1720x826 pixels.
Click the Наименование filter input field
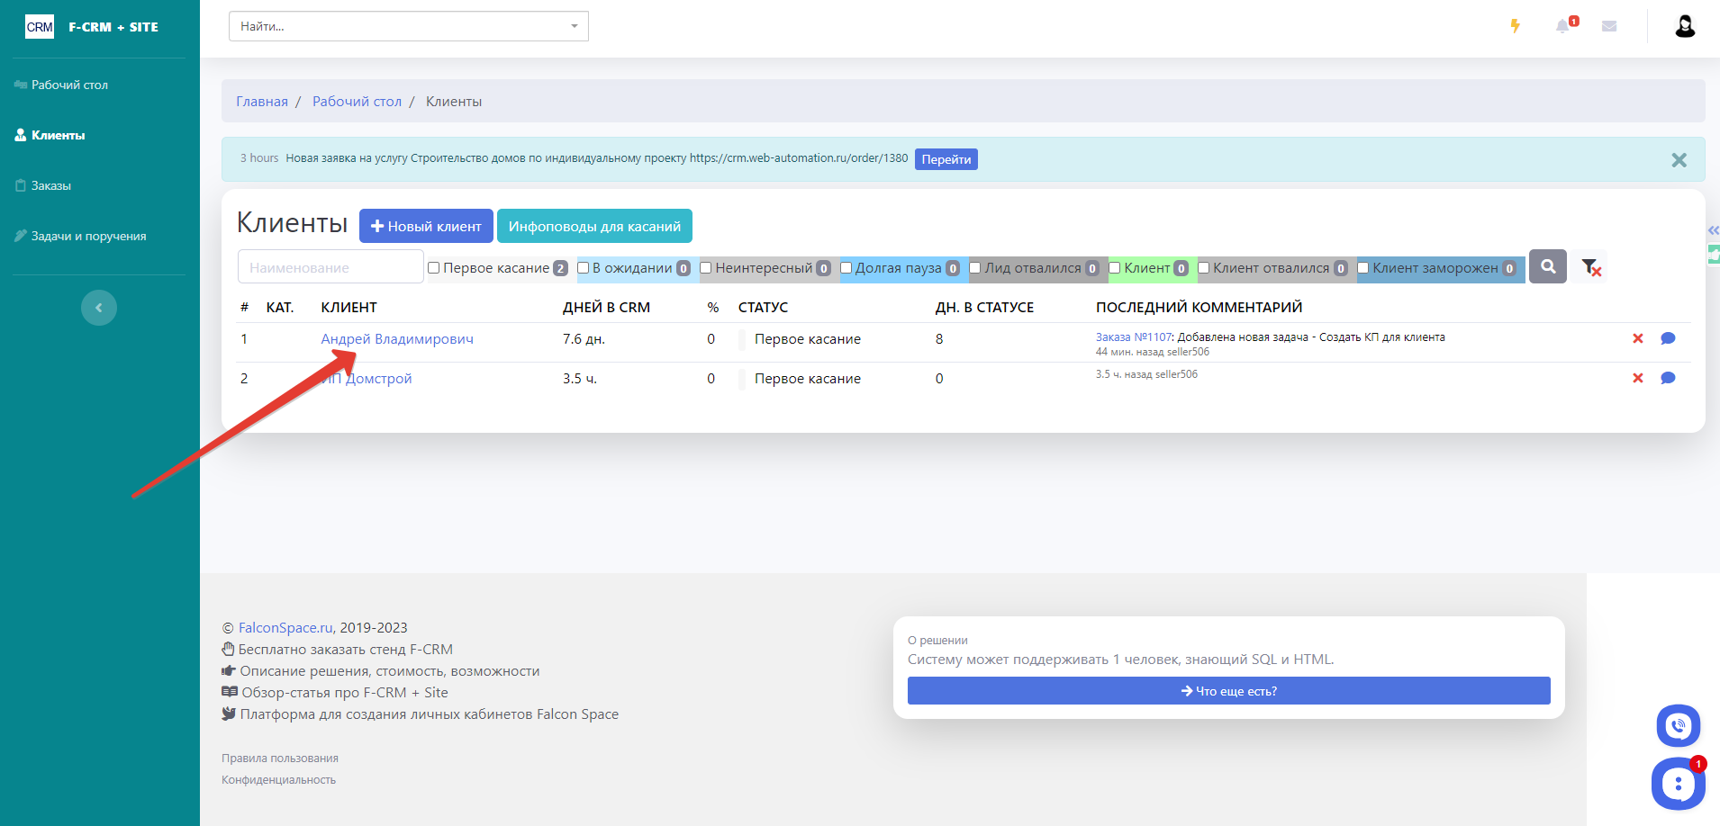[330, 267]
